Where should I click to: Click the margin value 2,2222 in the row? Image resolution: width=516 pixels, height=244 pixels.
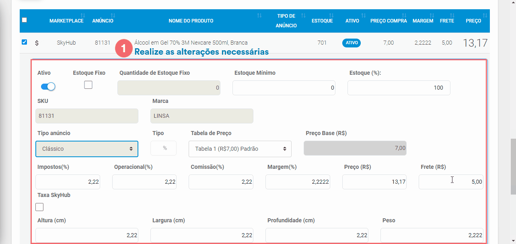(423, 43)
